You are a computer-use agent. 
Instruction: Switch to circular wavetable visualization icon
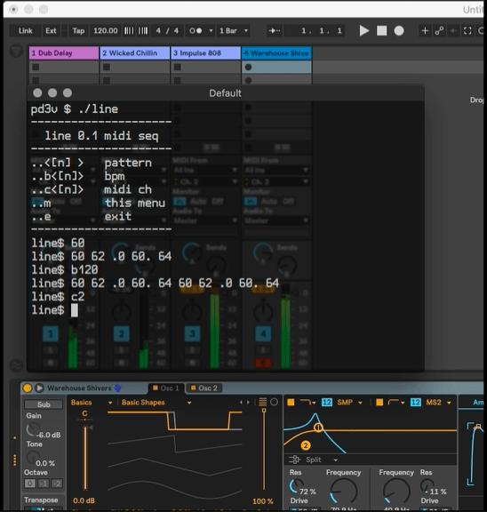point(275,402)
